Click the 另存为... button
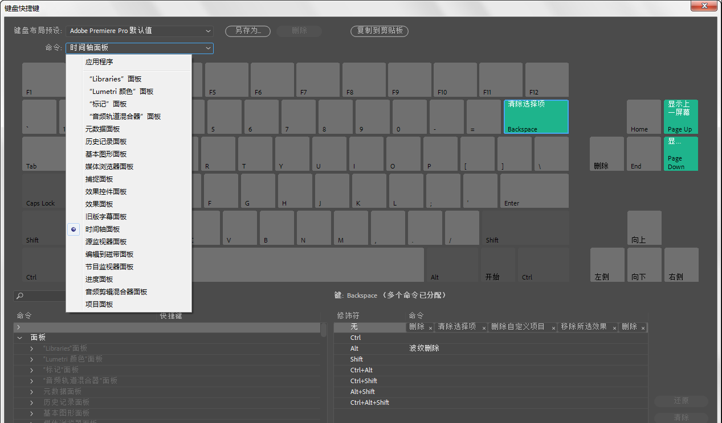Image resolution: width=722 pixels, height=423 pixels. tap(248, 31)
